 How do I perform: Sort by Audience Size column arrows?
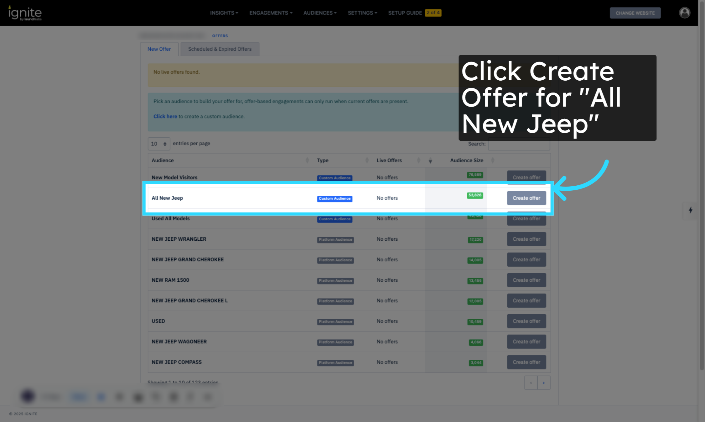(x=493, y=160)
